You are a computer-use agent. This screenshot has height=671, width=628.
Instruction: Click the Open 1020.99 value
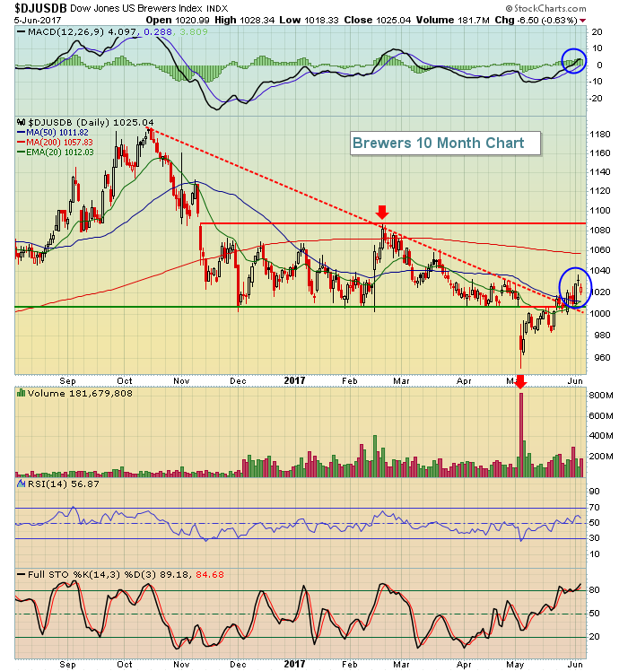(x=179, y=20)
